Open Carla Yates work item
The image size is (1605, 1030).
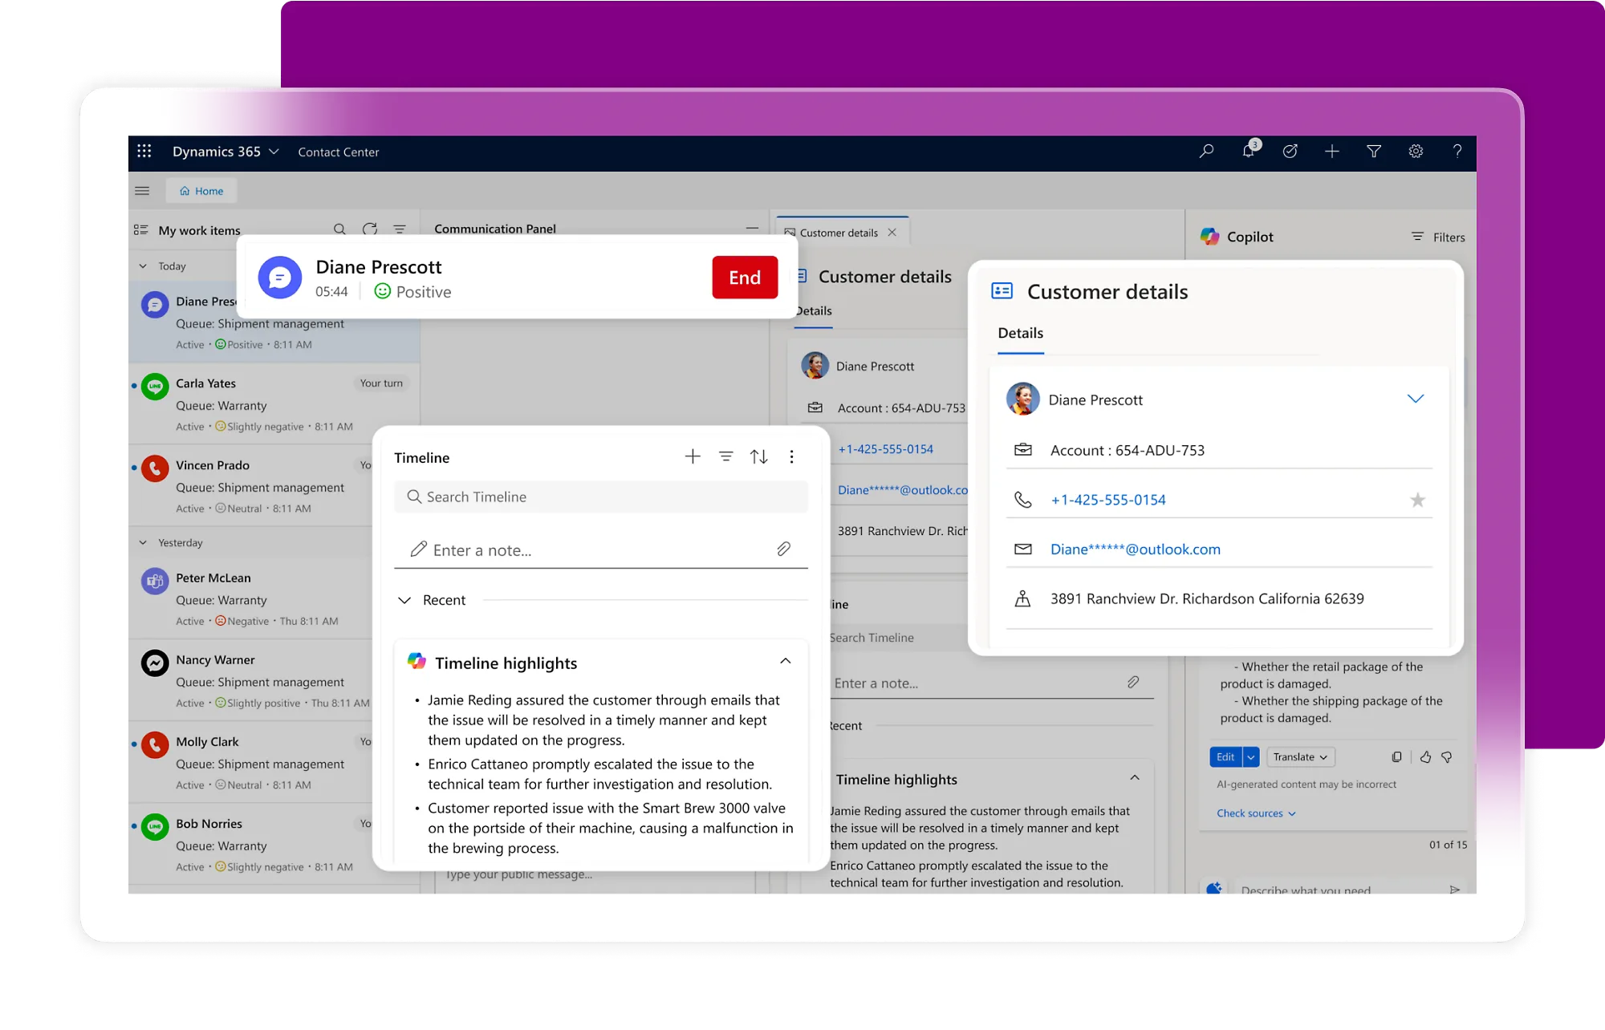pyautogui.click(x=274, y=404)
